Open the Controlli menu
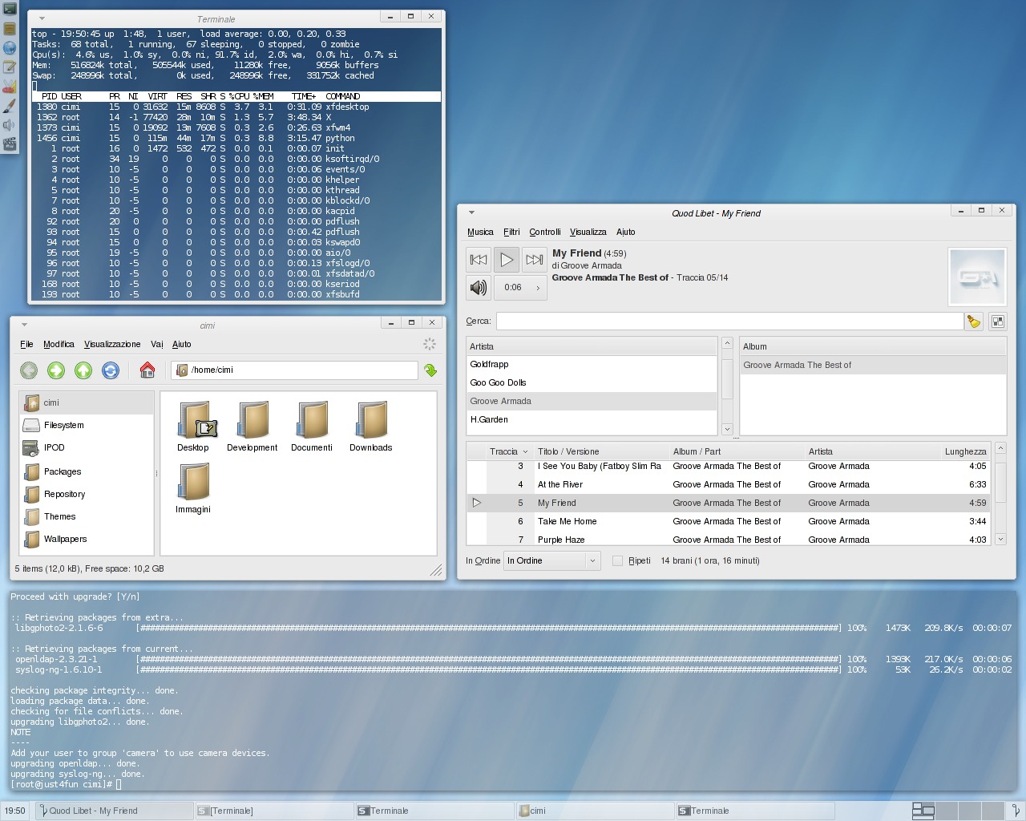The height and width of the screenshot is (821, 1026). (x=545, y=232)
